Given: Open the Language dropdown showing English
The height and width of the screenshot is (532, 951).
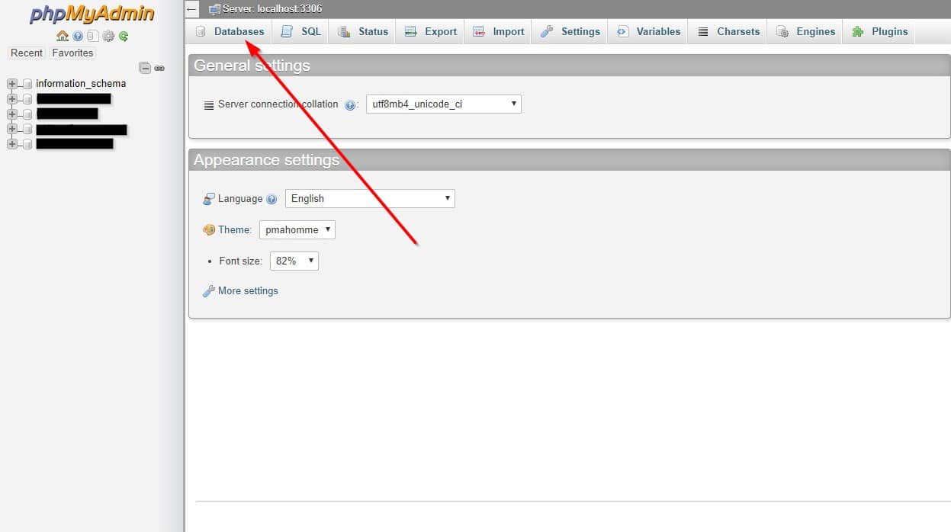Looking at the screenshot, I should (x=370, y=199).
